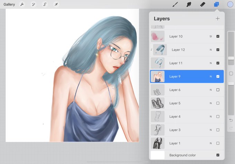Tap the Layer 9 name text
This screenshot has height=164, width=235.
[x=175, y=76]
